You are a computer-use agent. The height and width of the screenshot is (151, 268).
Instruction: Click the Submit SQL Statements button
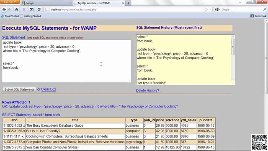tap(19, 89)
